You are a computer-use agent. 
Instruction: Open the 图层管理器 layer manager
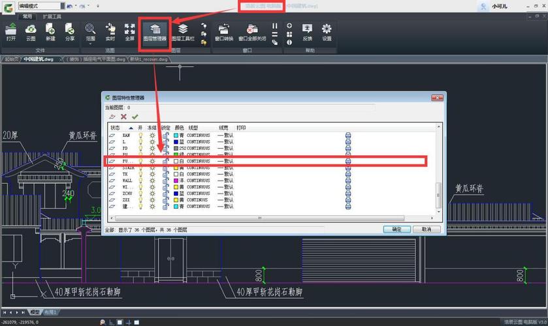[155, 32]
